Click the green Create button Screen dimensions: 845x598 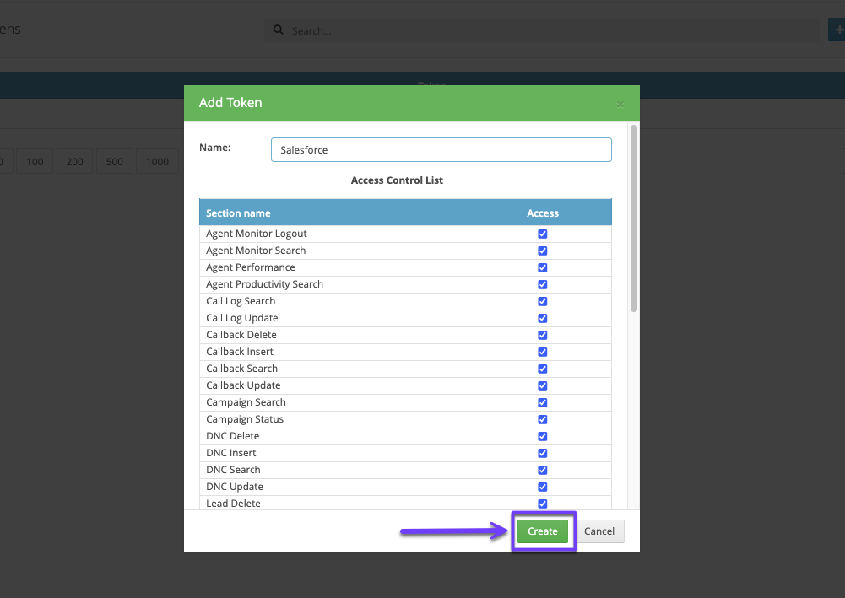tap(542, 531)
